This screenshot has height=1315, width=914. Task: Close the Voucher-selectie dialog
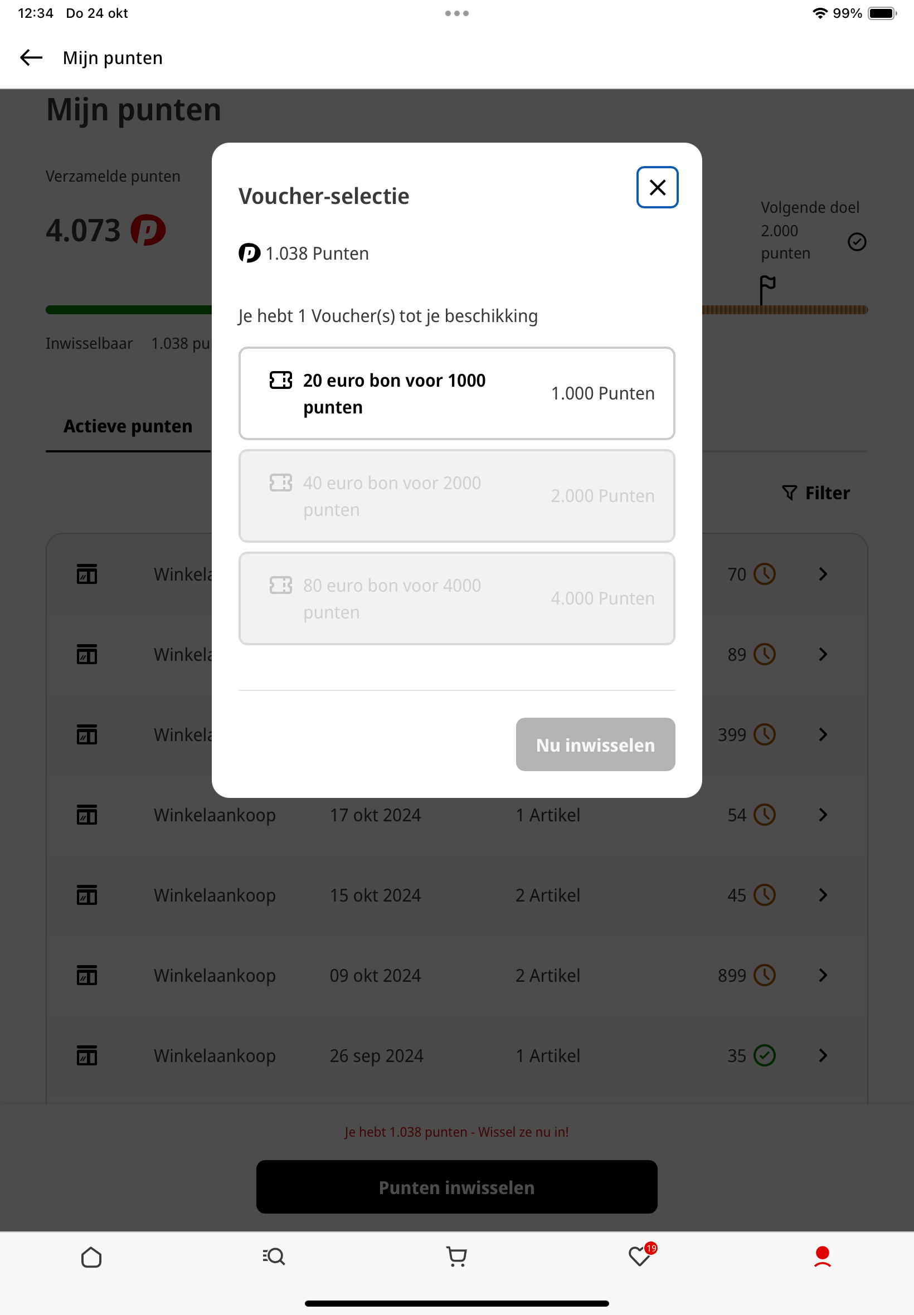pos(657,187)
